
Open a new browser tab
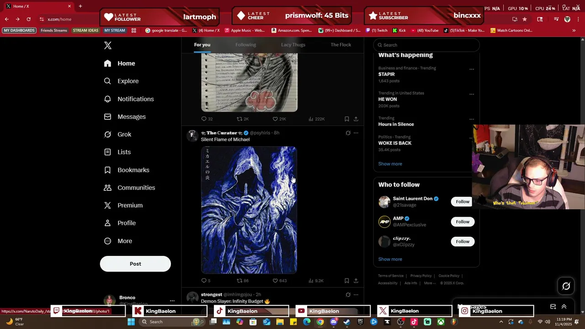click(80, 6)
